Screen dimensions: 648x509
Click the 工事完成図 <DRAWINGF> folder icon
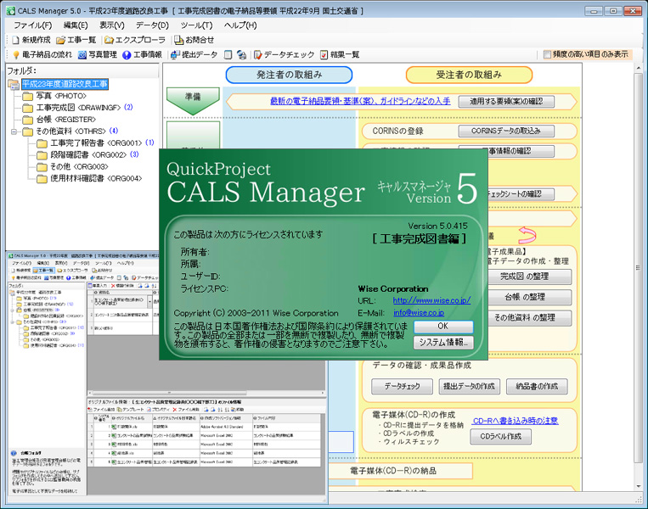[x=28, y=108]
